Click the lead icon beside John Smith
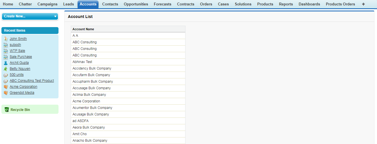The width and height of the screenshot is (377, 144). (6, 39)
